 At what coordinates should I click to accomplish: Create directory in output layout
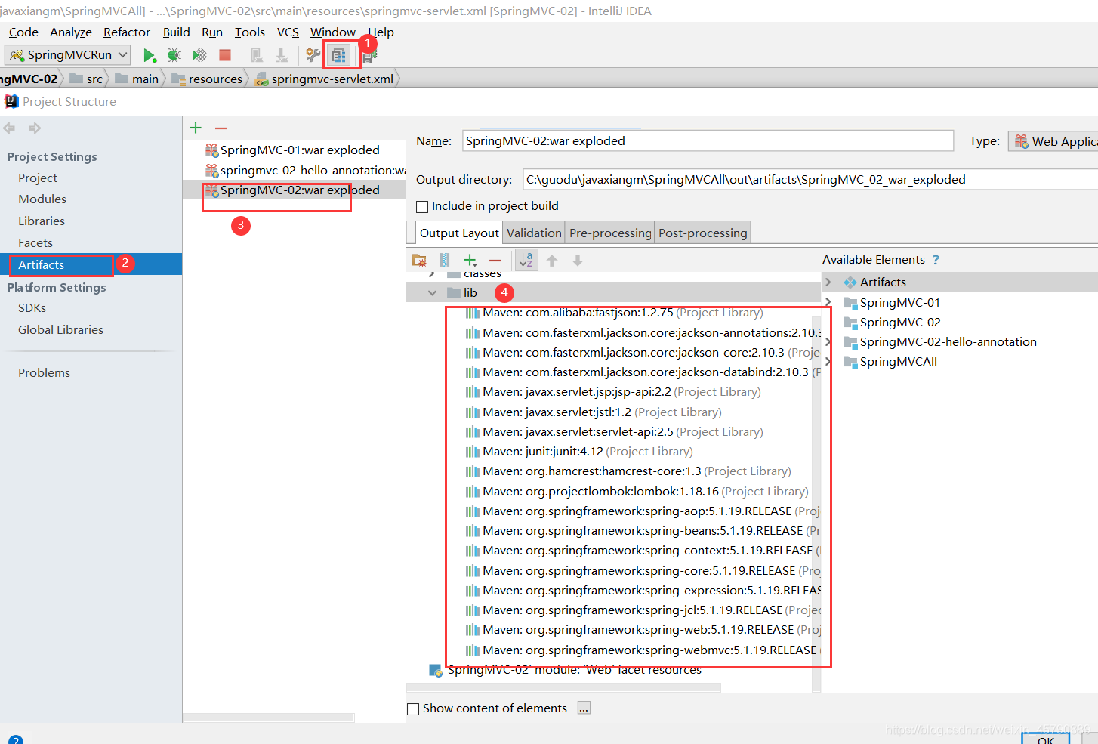coord(419,261)
